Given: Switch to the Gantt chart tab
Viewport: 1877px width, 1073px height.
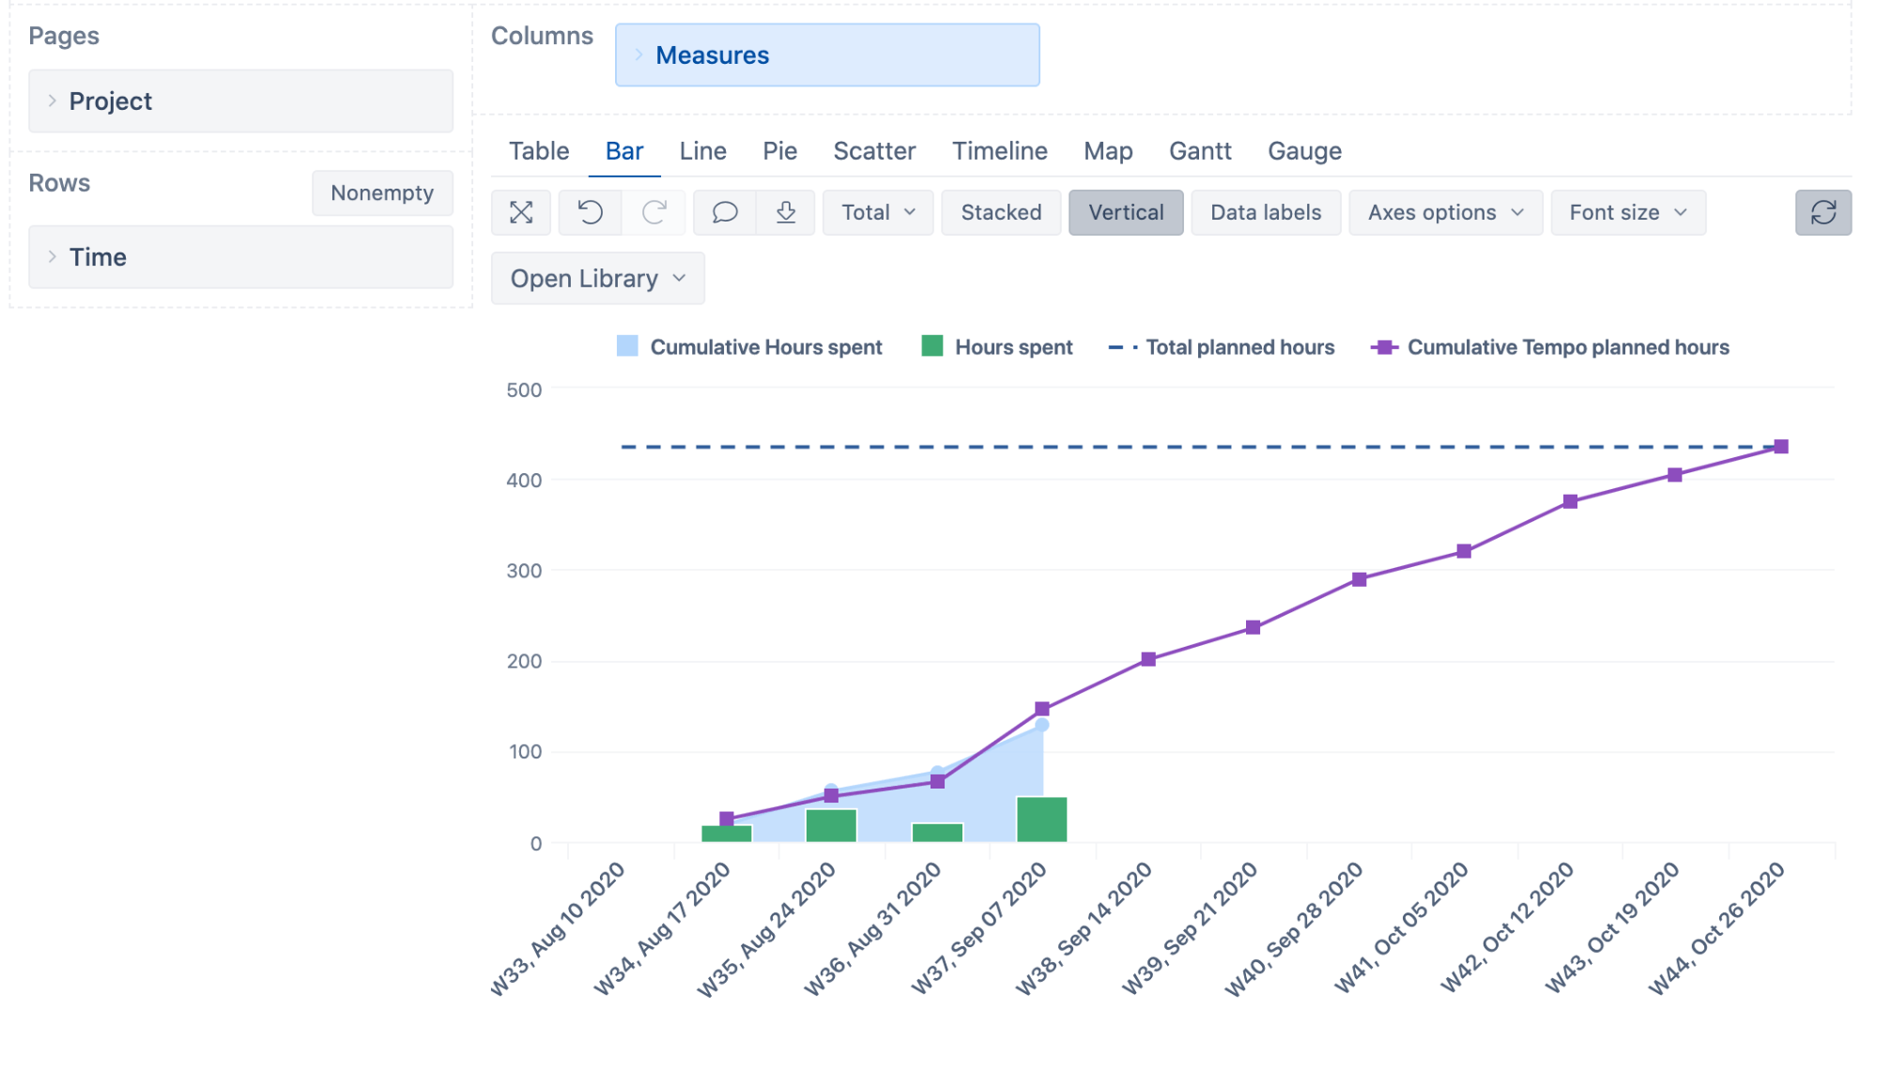Looking at the screenshot, I should (1199, 151).
